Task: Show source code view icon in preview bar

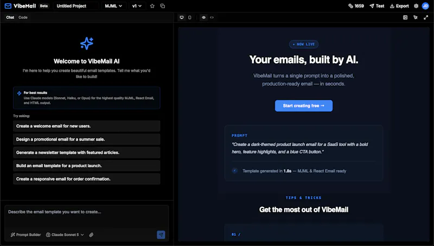Action: [x=212, y=17]
